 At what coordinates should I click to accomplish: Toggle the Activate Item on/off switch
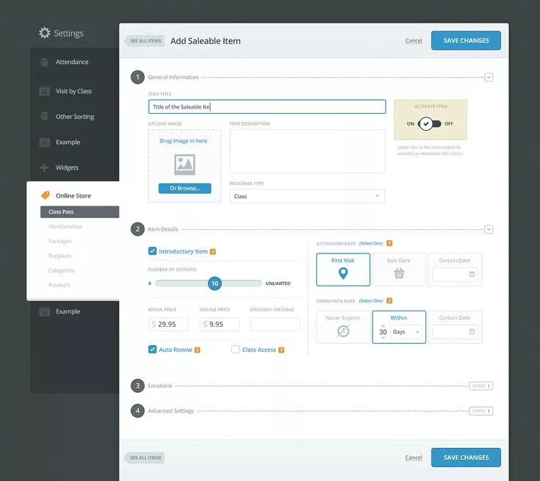pos(429,123)
